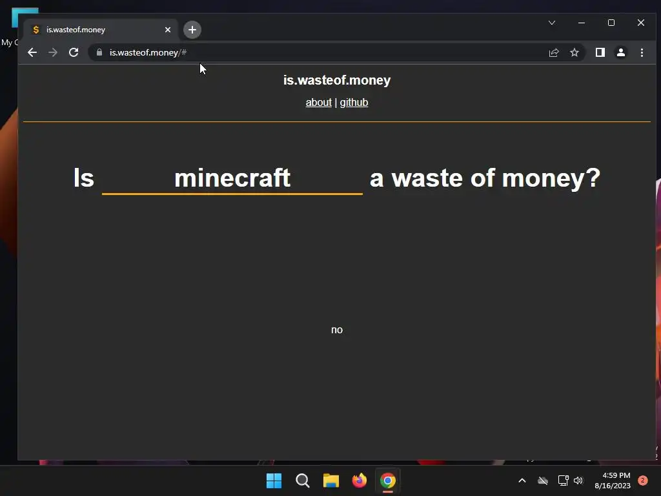661x496 pixels.
Task: Open the Chrome profile menu
Action: [621, 52]
